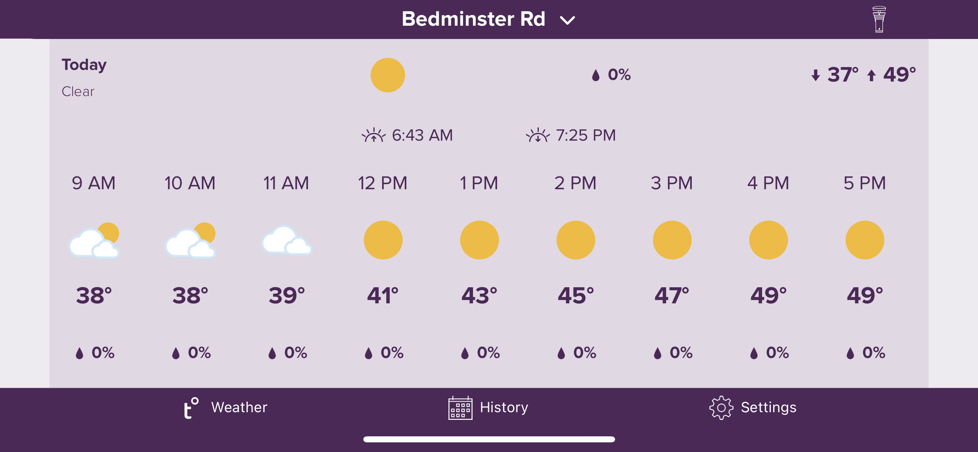Tap today's low 37° high 49° range

tap(863, 75)
